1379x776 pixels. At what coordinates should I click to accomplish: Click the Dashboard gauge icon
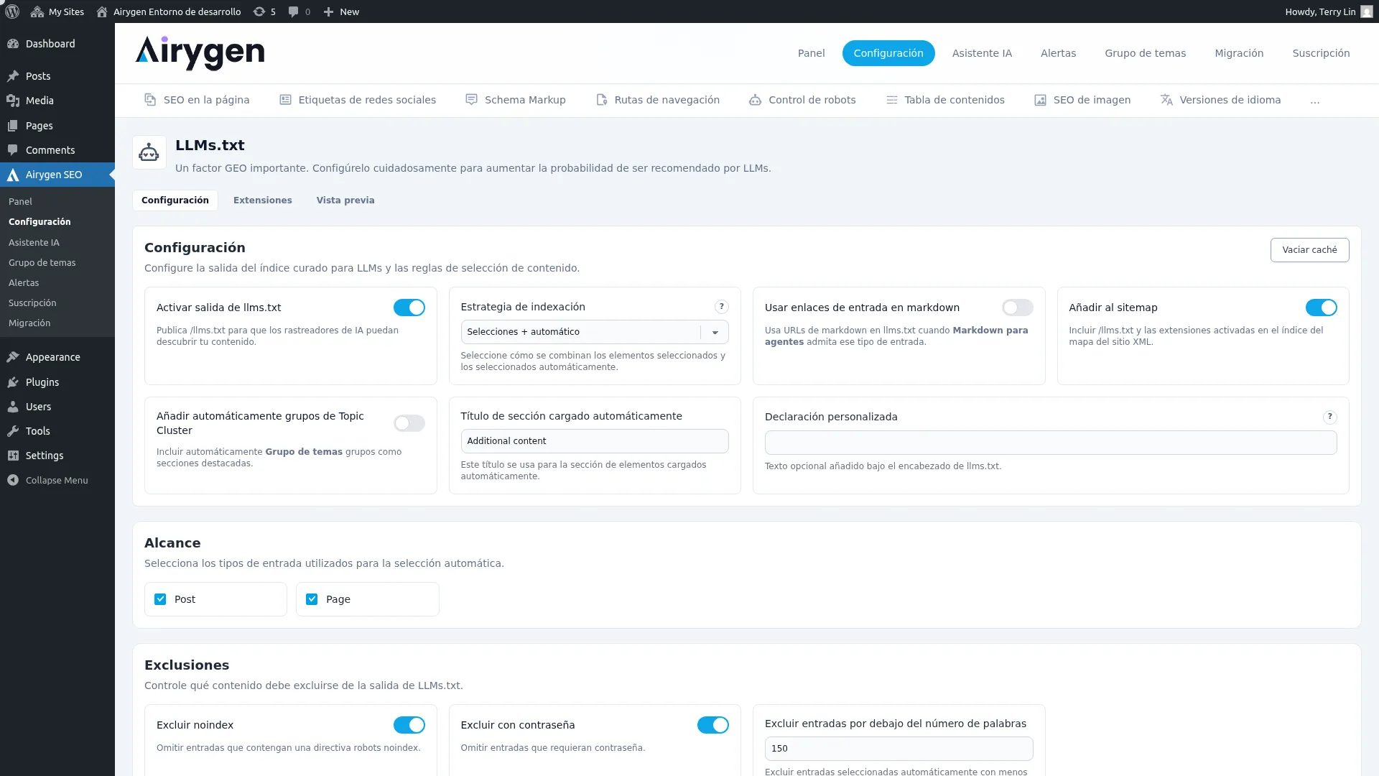(13, 44)
